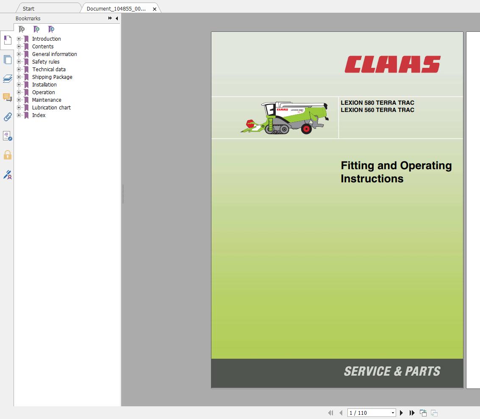Expand the Safety rules bookmark
Screen dimensions: 480x419
(x=19, y=61)
